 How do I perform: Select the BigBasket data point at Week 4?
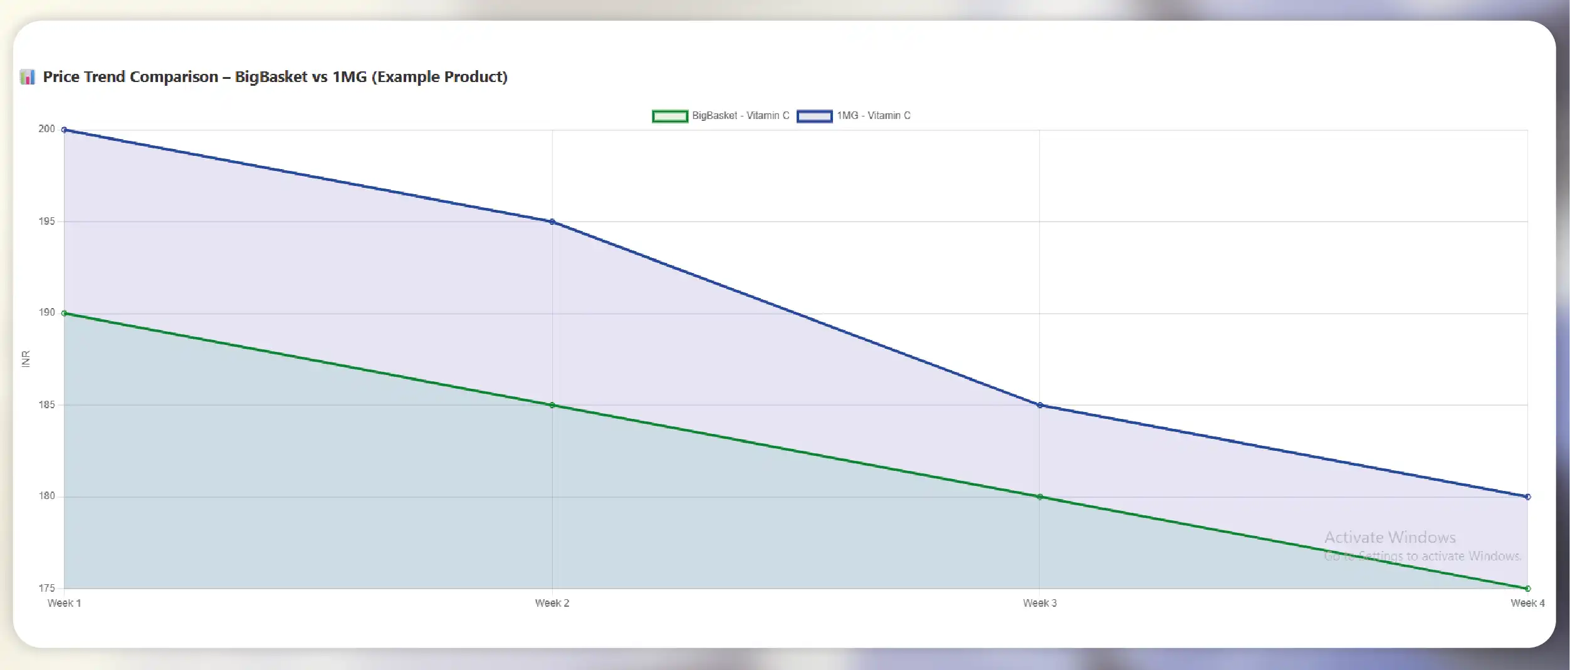click(1527, 588)
